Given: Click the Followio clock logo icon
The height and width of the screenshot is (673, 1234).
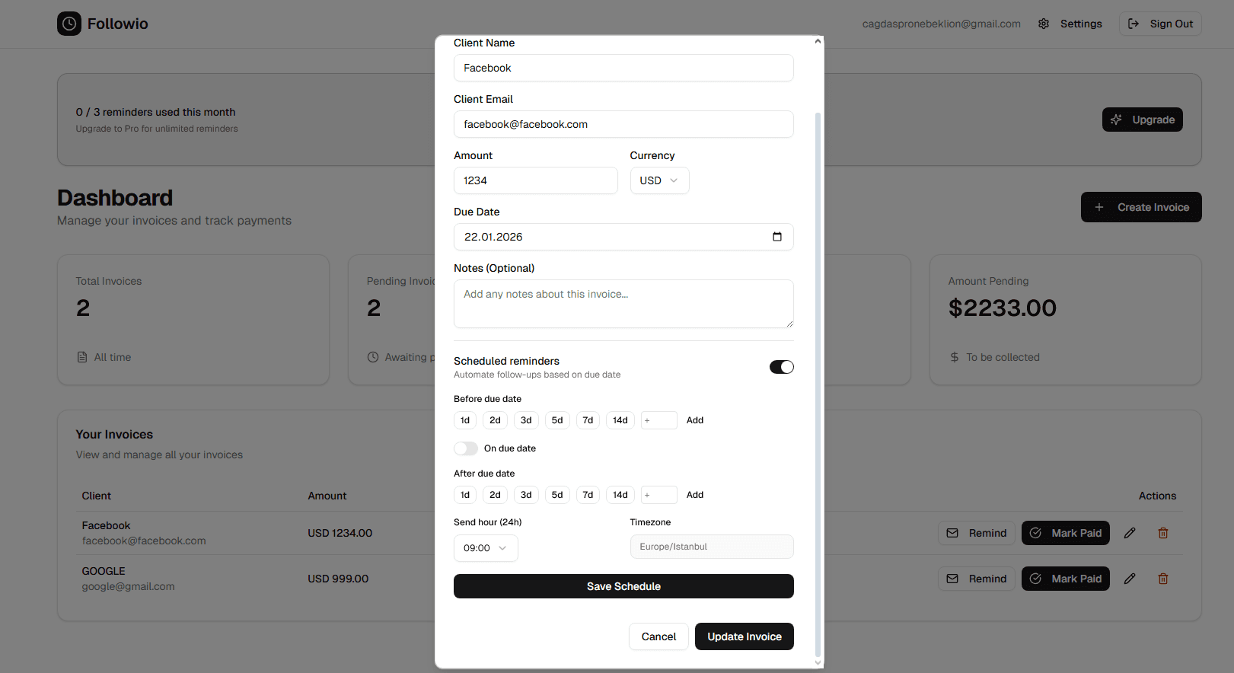Looking at the screenshot, I should click(69, 24).
